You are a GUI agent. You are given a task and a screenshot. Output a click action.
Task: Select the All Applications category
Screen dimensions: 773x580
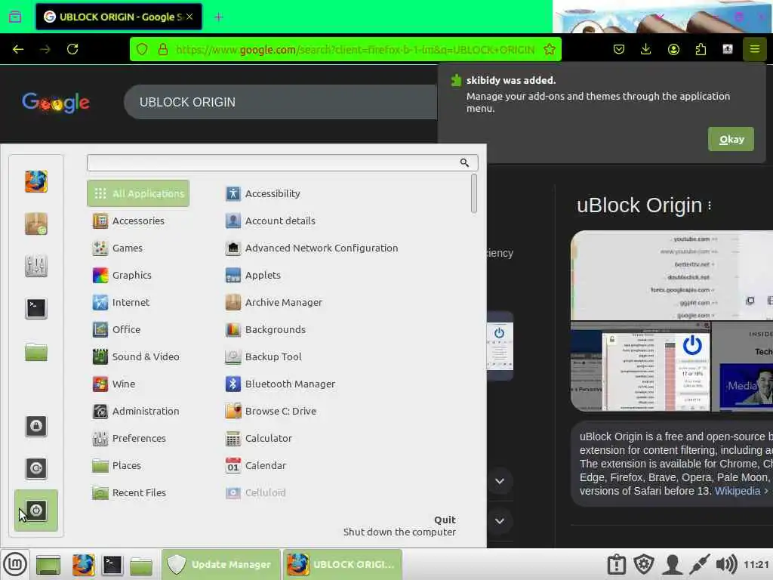[x=138, y=193]
